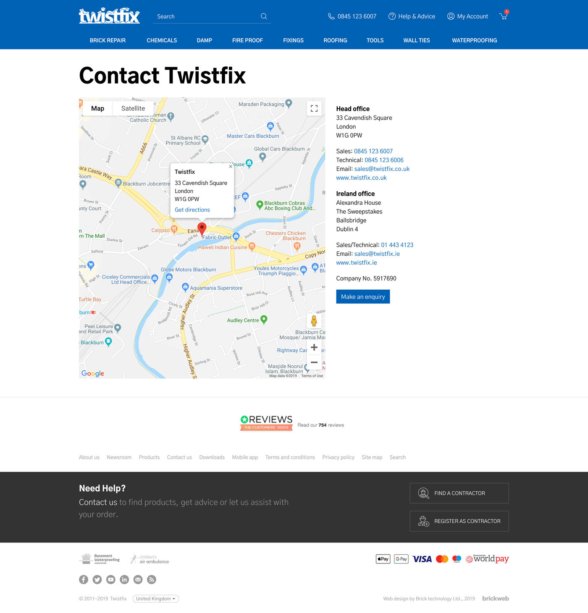Open the shopping cart icon
This screenshot has width=588, height=613.
(x=503, y=16)
